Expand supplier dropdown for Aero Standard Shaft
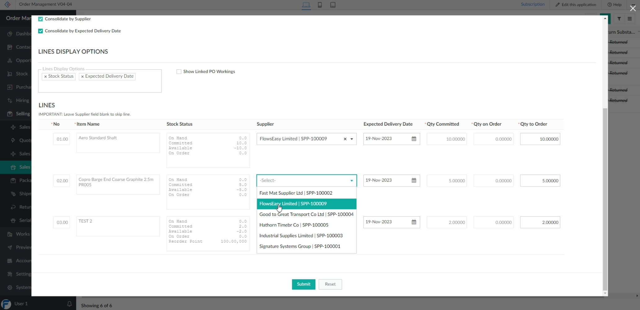640x310 pixels. pos(352,139)
